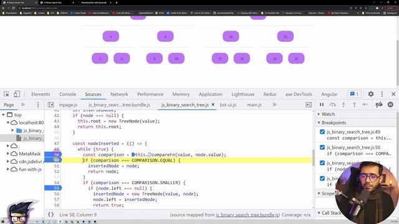Click tree node 12 on the page
The width and height of the screenshot is (399, 224).
click(x=220, y=58)
